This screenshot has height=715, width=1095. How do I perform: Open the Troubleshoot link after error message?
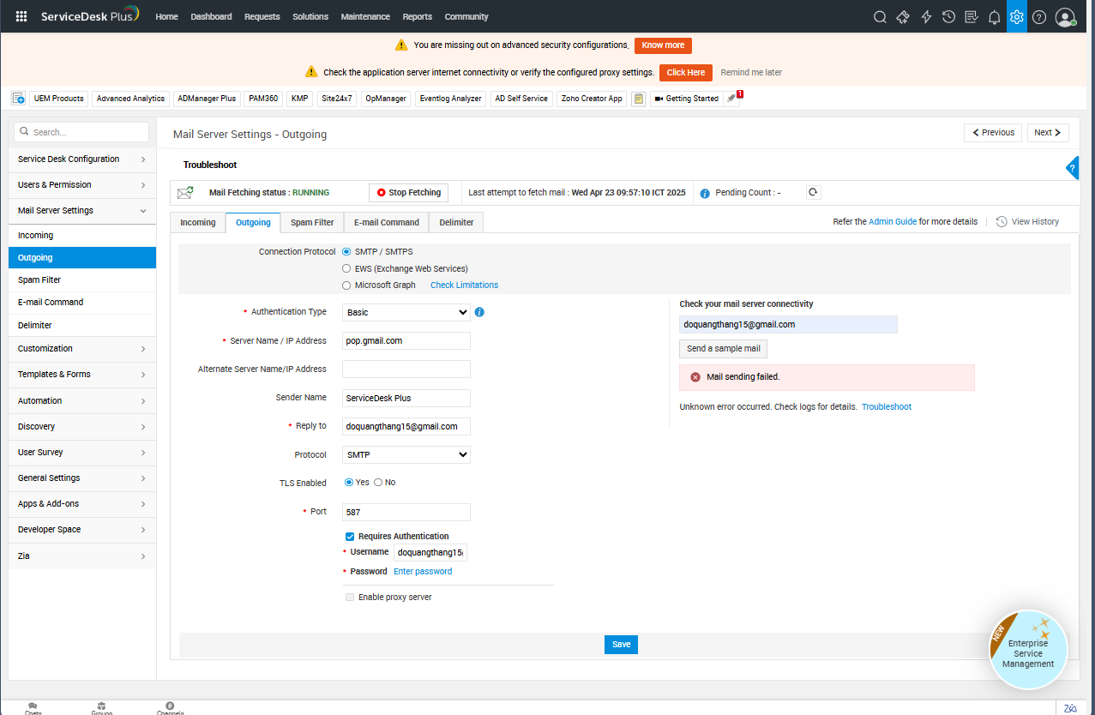pos(887,407)
